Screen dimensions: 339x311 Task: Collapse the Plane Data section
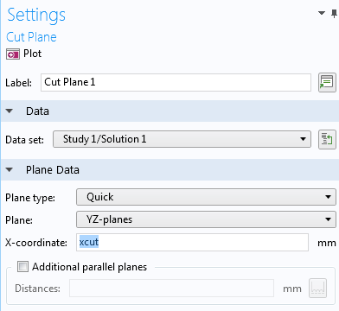click(x=10, y=169)
